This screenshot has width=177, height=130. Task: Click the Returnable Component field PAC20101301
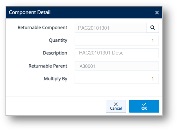tap(110, 28)
